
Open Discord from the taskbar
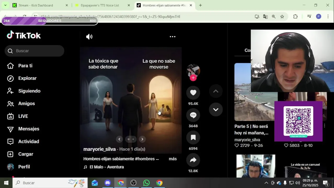[107, 183]
